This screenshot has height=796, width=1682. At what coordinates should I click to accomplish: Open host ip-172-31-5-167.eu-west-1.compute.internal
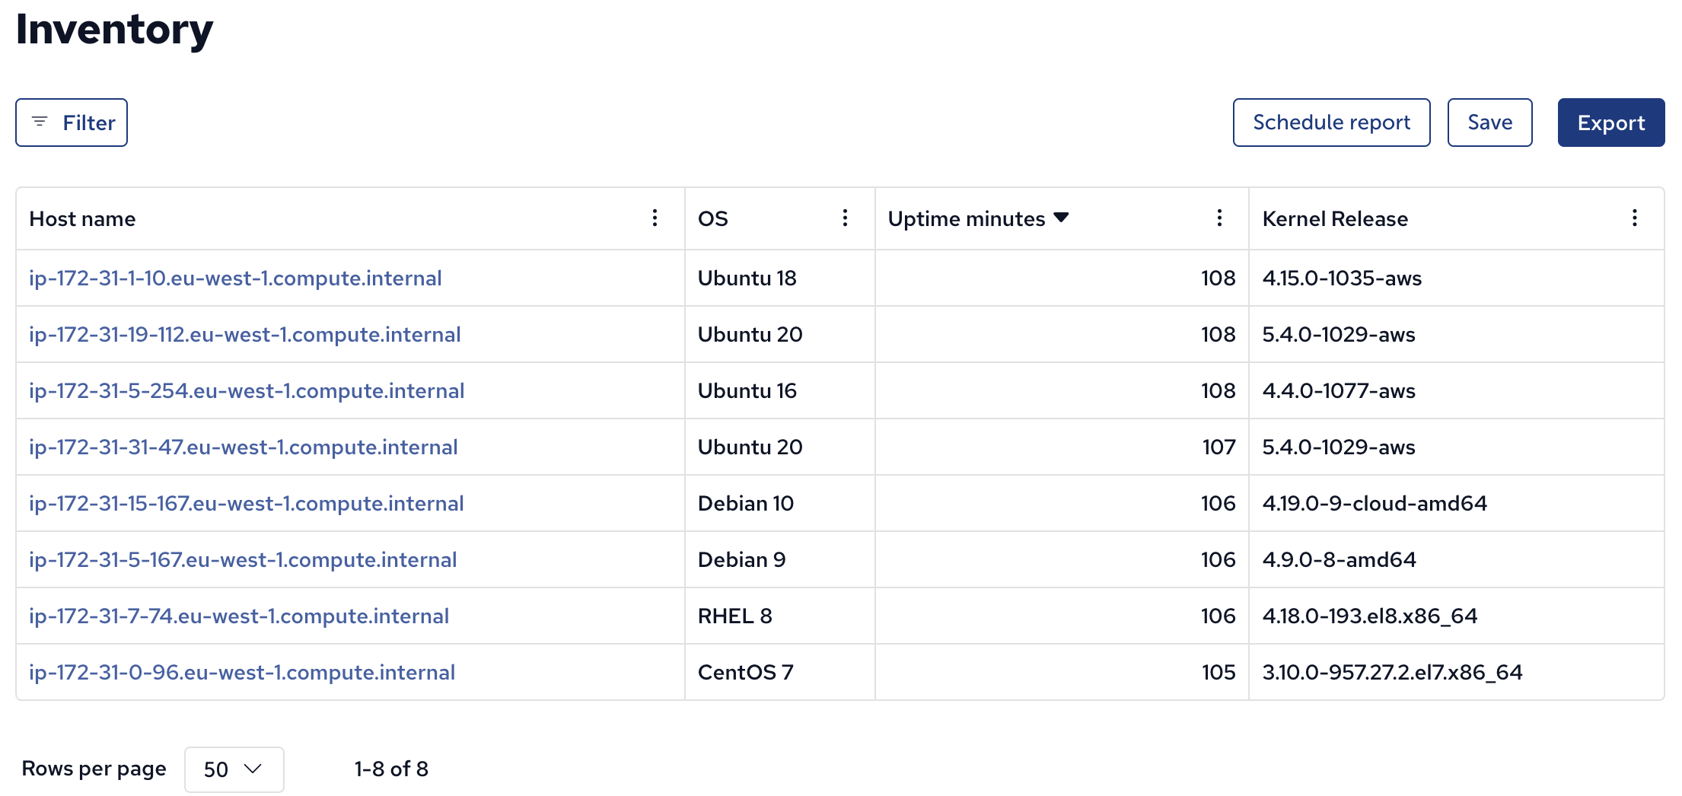(243, 560)
